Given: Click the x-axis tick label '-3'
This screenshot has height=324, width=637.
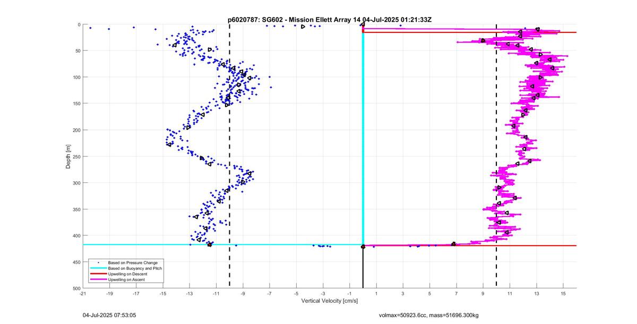Looking at the screenshot, I should pyautogui.click(x=323, y=293).
